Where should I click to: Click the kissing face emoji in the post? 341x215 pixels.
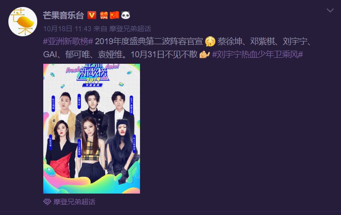210,41
